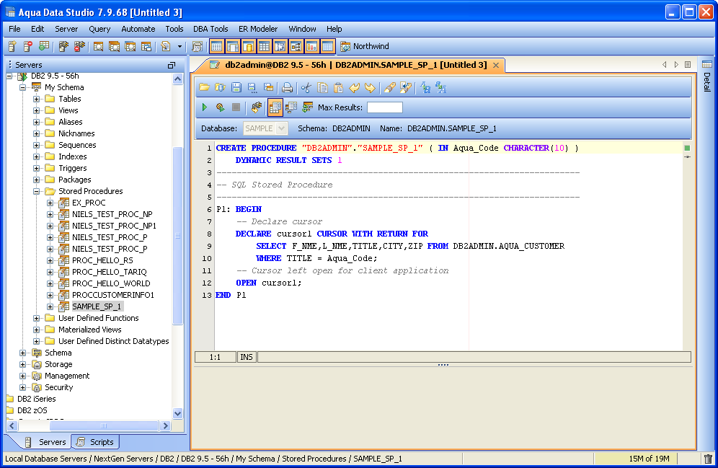Click the Save file icon in editor
The width and height of the screenshot is (718, 468).
click(236, 88)
